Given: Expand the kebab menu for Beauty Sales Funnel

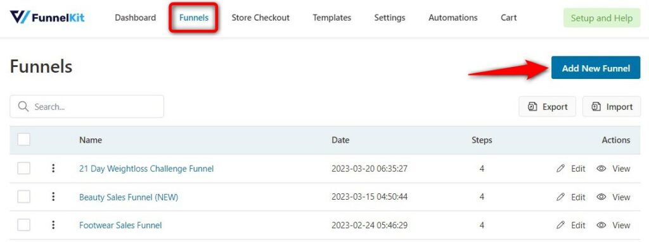Looking at the screenshot, I should click(53, 197).
